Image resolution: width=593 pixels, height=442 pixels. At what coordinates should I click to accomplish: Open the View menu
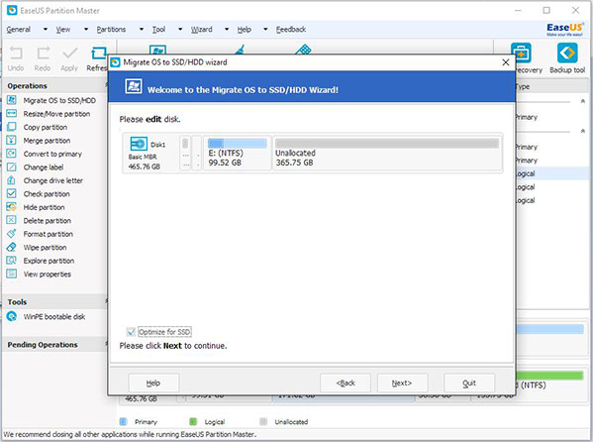63,29
